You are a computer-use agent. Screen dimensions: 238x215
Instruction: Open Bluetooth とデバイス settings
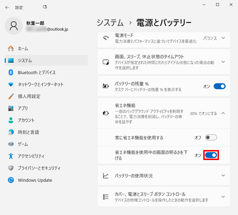(46, 73)
